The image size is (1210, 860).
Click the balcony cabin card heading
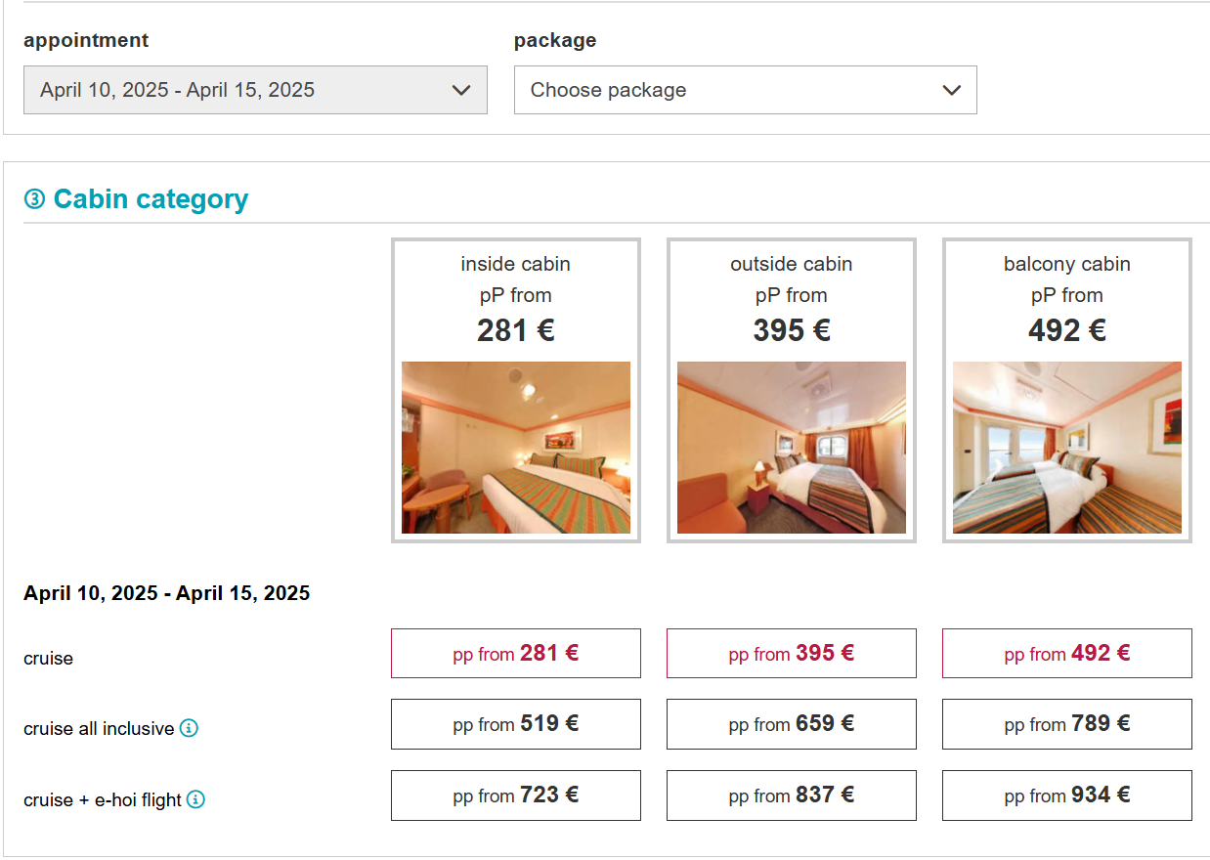click(1067, 264)
